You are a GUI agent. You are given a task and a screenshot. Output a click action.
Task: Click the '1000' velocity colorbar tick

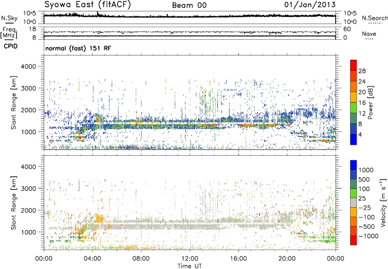click(x=366, y=170)
